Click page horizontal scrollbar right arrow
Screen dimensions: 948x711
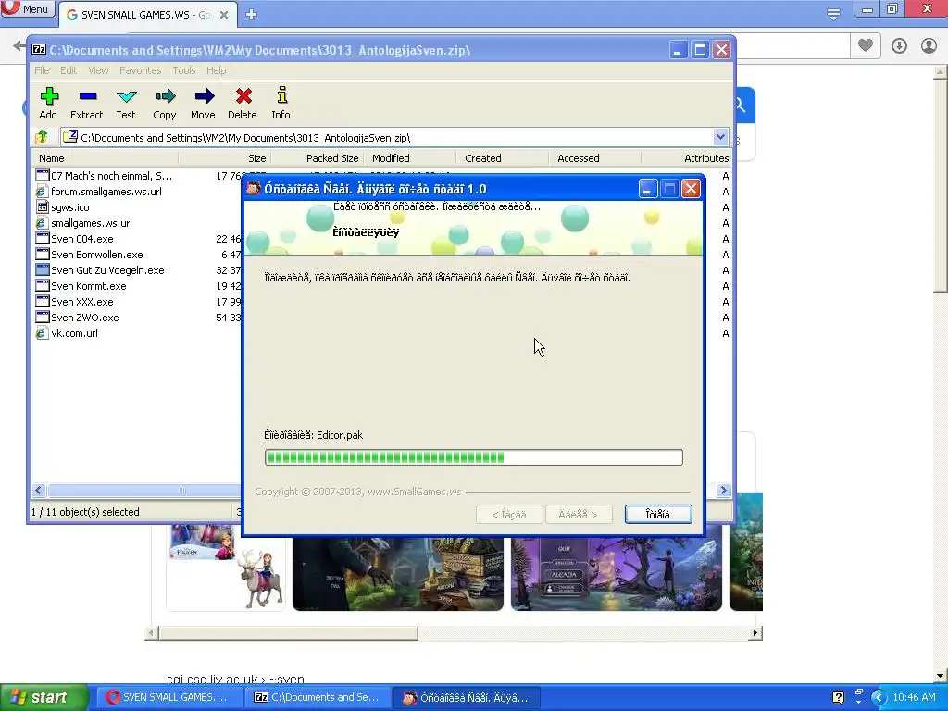[755, 633]
